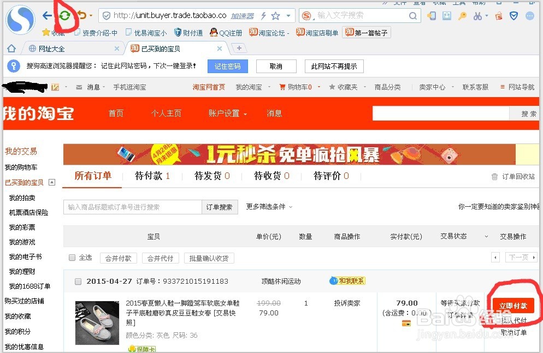This screenshot has width=543, height=353.
Task: Open the undo arrow dropdown menu
Action: coord(91,16)
